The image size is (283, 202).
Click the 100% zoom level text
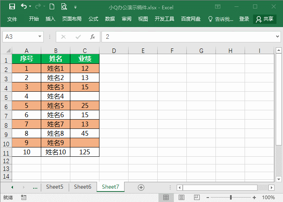[x=268, y=197]
